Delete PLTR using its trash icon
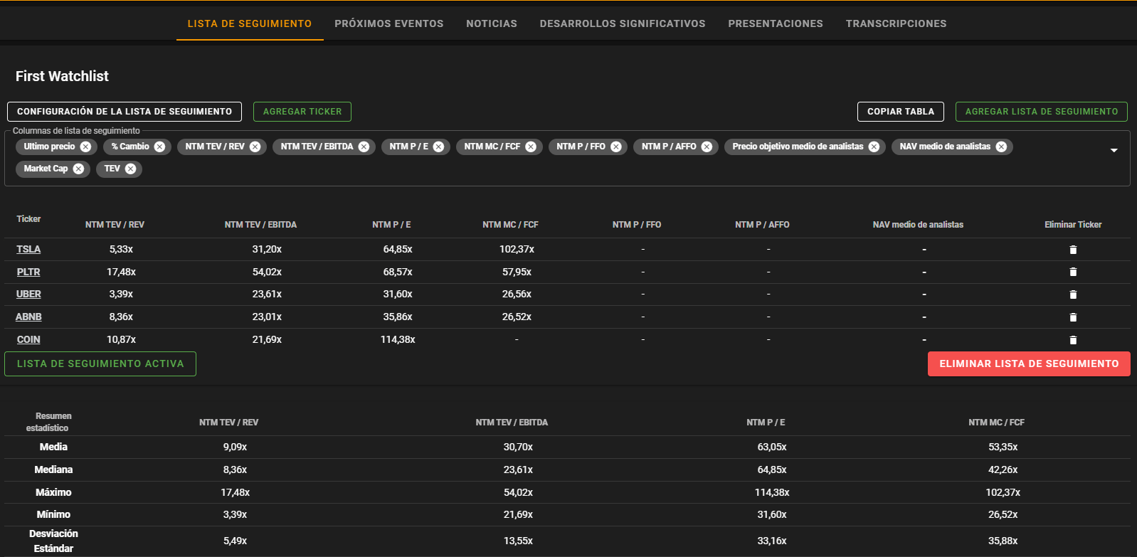The width and height of the screenshot is (1137, 557). [1073, 272]
